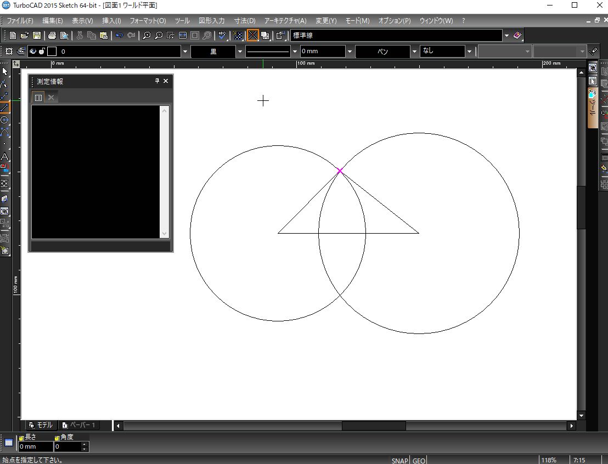Open the オプション(P) menu
The height and width of the screenshot is (464, 608).
point(395,20)
